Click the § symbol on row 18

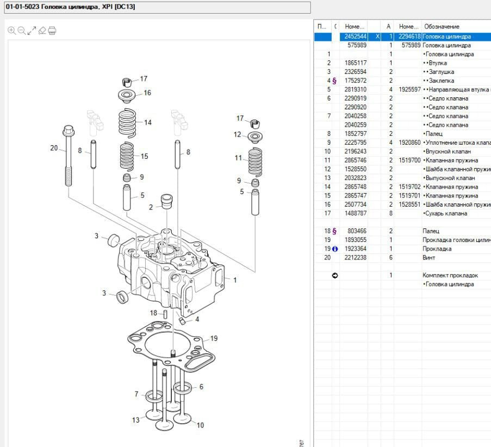pyautogui.click(x=334, y=231)
